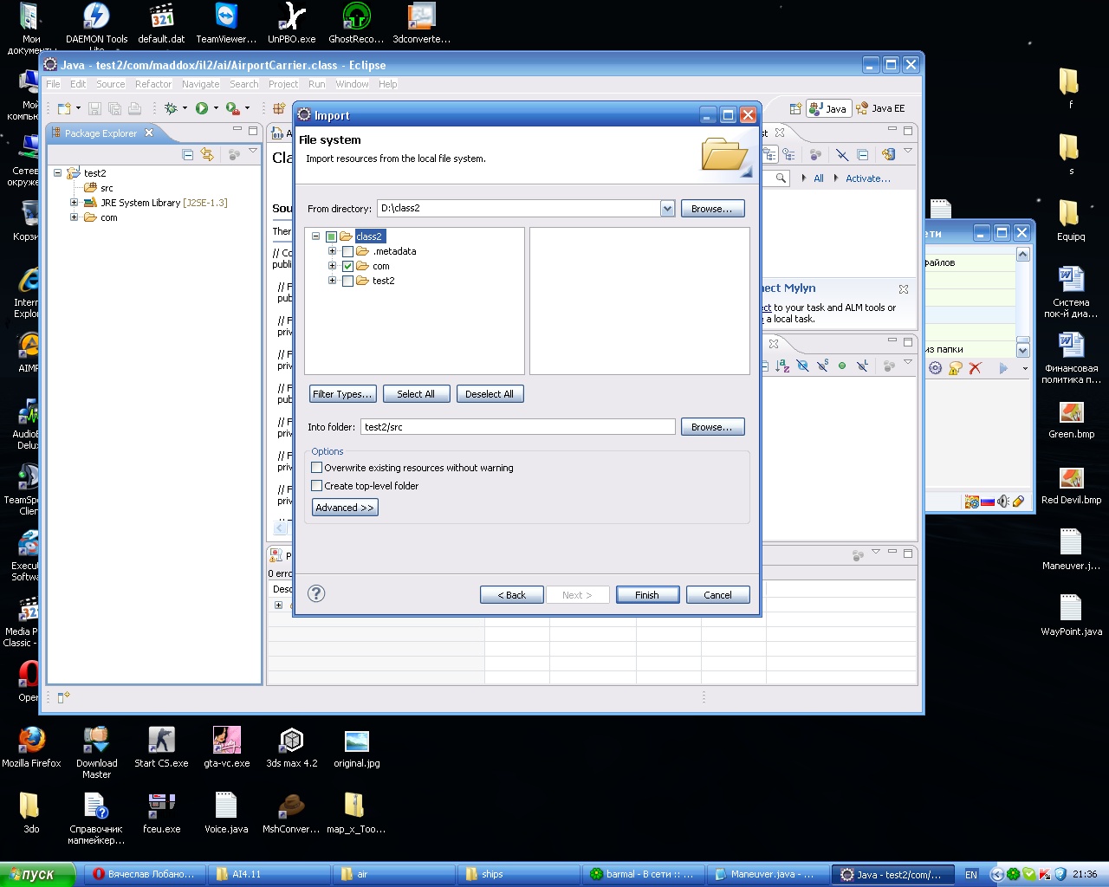Enable Overwrite existing resources without warning

click(317, 468)
